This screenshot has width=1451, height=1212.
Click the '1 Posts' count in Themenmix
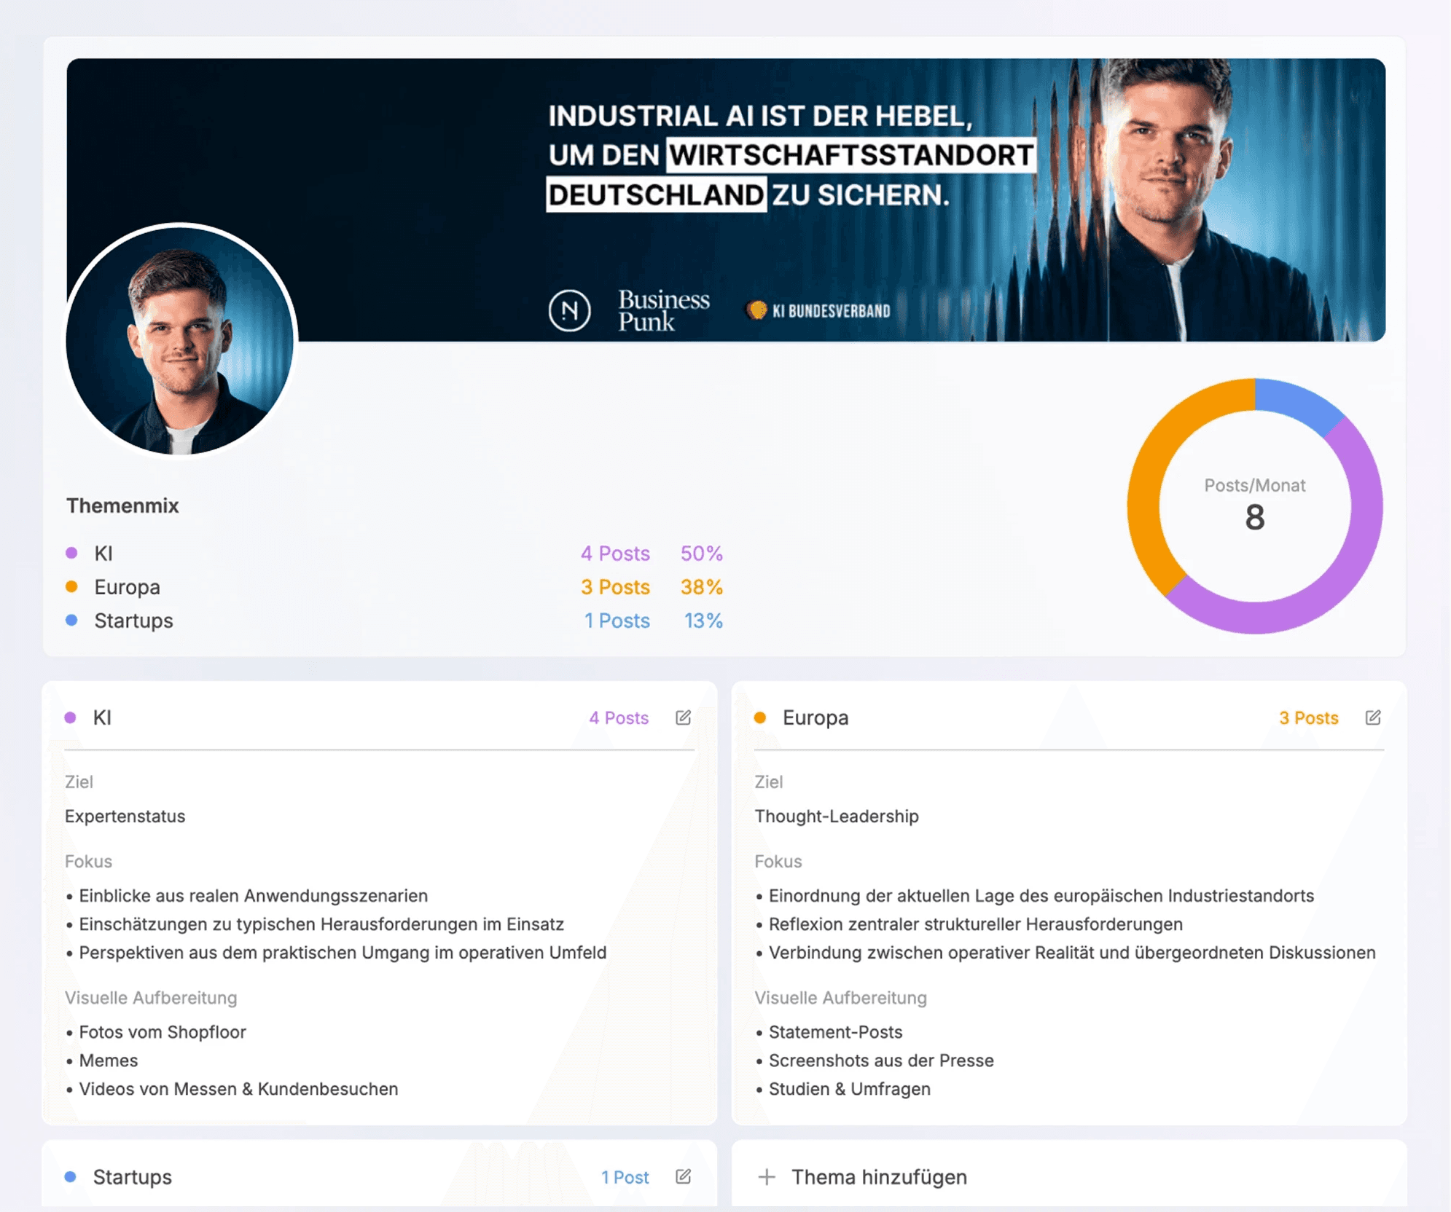617,621
